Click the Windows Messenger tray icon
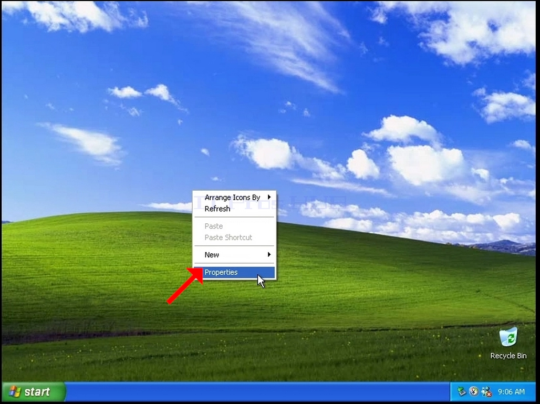 click(x=486, y=391)
